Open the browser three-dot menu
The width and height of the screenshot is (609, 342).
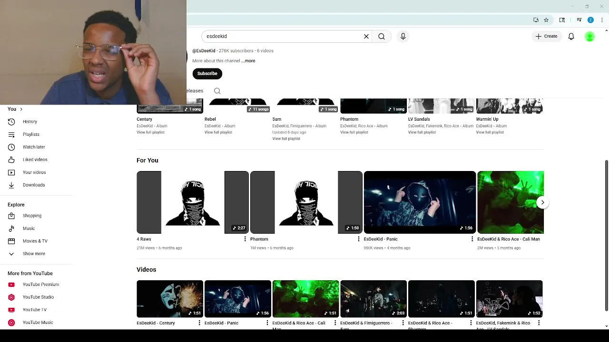click(x=602, y=20)
